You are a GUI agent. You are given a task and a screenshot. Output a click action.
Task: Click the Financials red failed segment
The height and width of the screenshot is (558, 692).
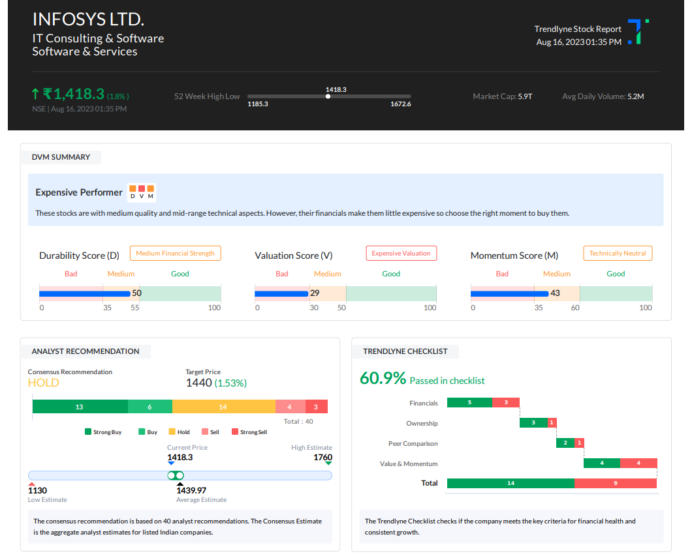506,402
